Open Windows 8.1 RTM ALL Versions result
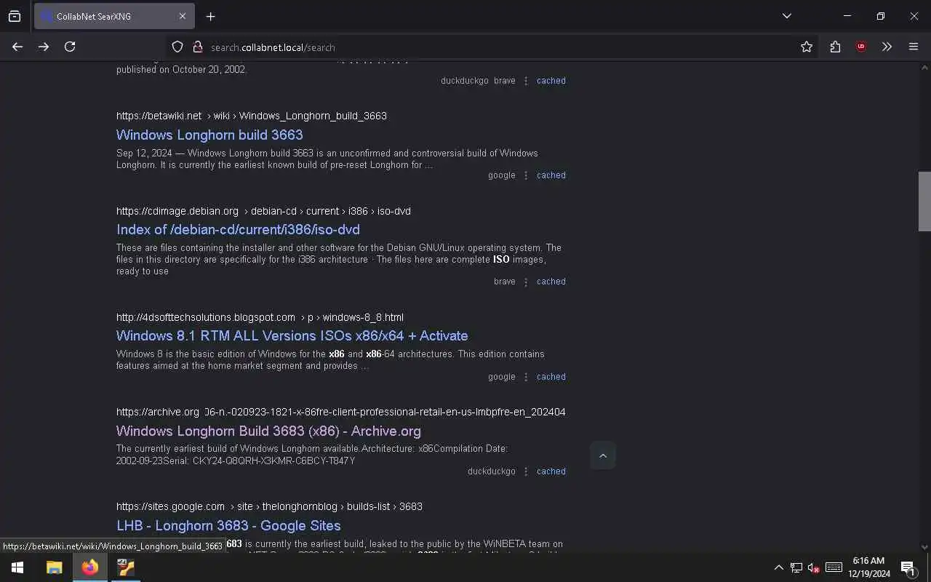The width and height of the screenshot is (931, 582). coord(292,335)
